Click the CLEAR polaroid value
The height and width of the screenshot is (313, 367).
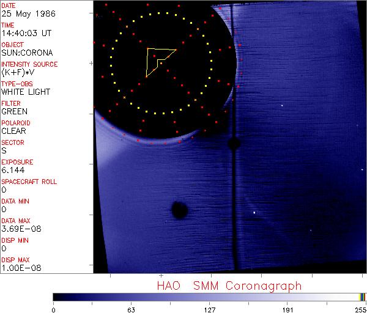[x=13, y=131]
